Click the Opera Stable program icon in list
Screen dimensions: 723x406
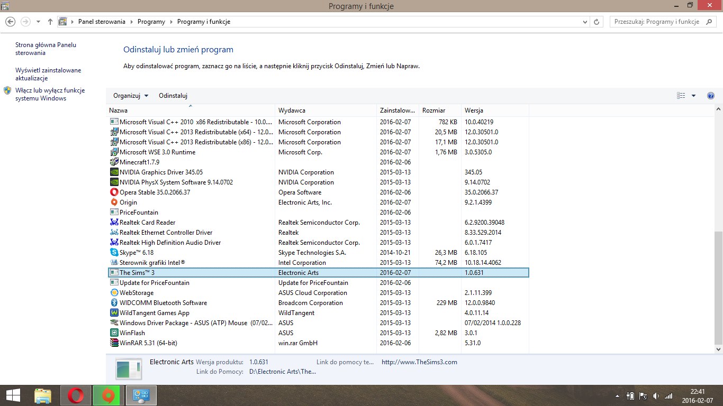click(x=114, y=192)
